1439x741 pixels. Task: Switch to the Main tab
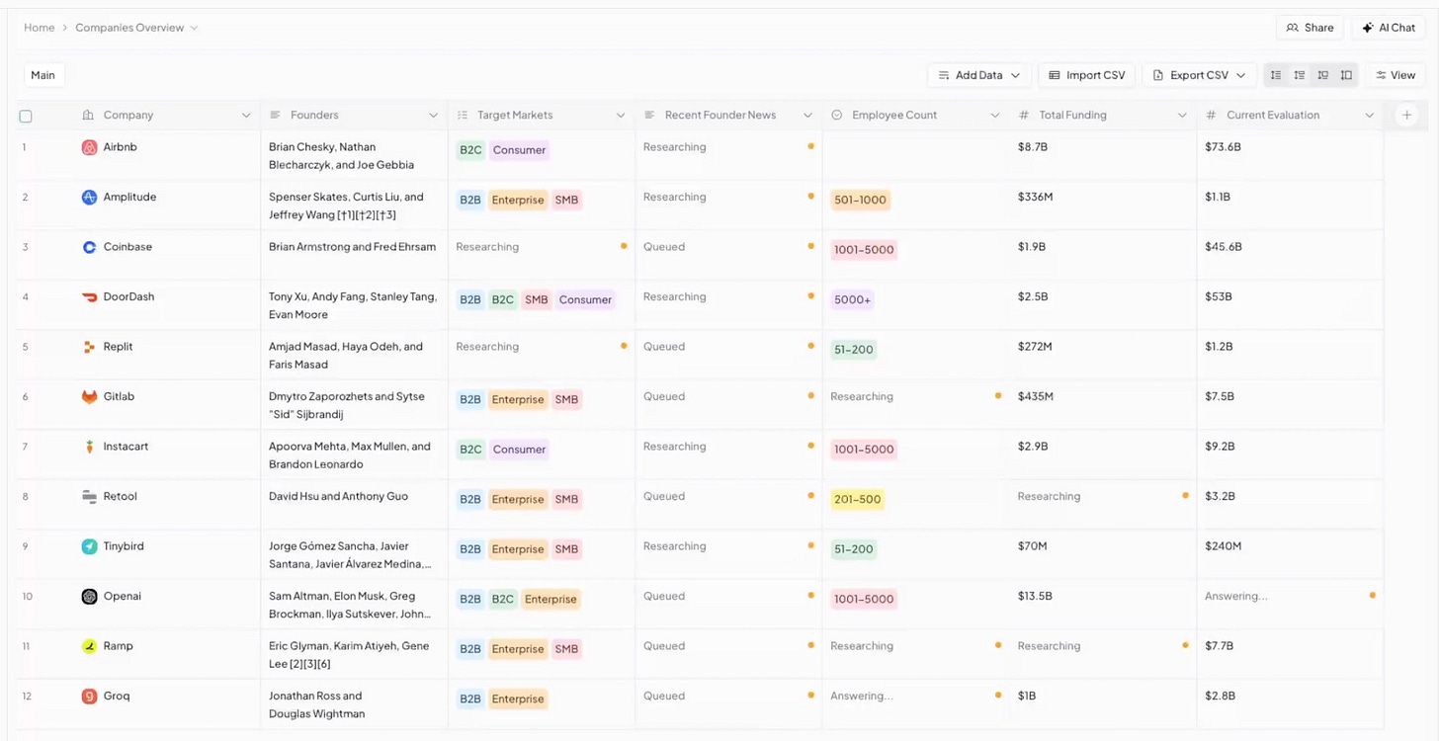[43, 75]
